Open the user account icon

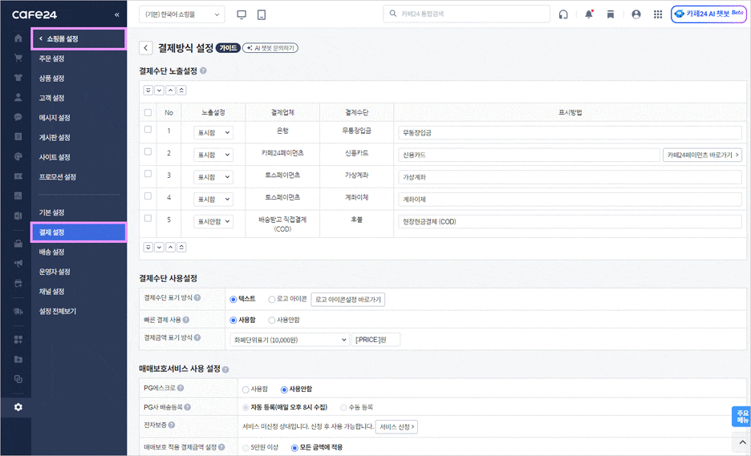(x=636, y=14)
